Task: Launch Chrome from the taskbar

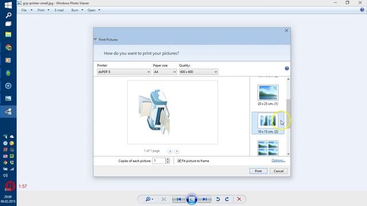Action: pyautogui.click(x=8, y=47)
